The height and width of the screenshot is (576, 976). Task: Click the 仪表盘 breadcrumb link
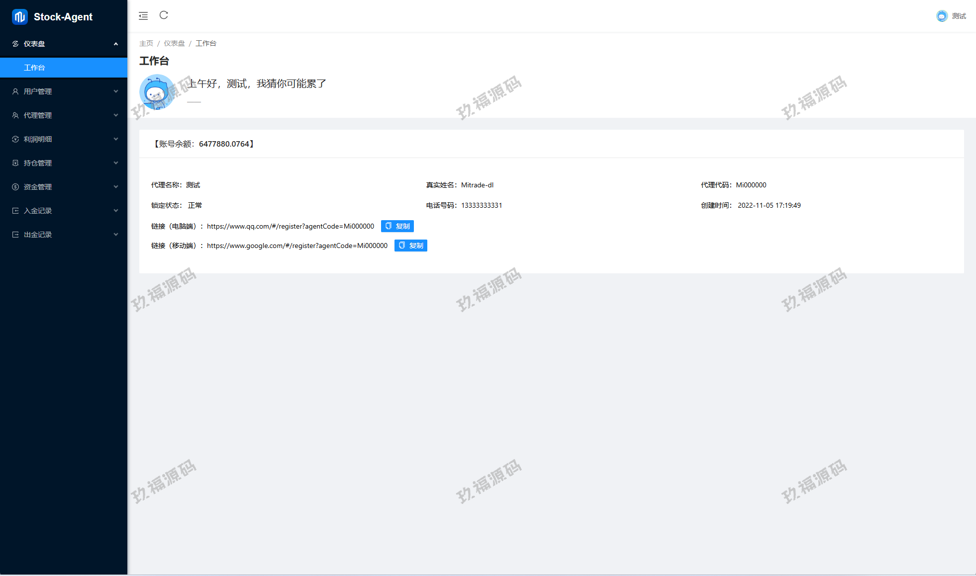pyautogui.click(x=174, y=43)
